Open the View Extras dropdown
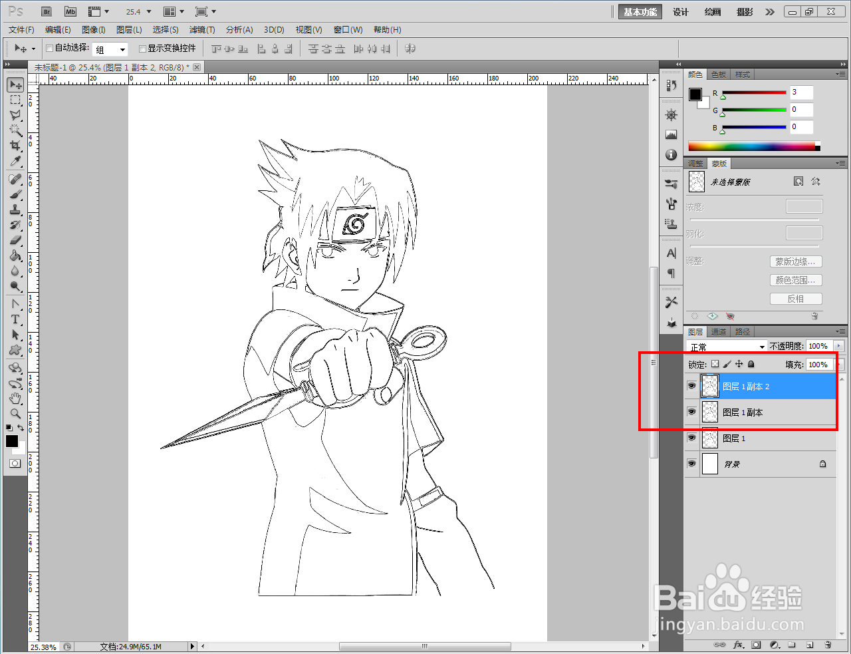The image size is (851, 654). [99, 12]
